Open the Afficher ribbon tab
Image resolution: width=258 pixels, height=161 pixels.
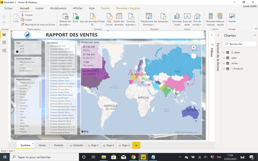(x=78, y=8)
